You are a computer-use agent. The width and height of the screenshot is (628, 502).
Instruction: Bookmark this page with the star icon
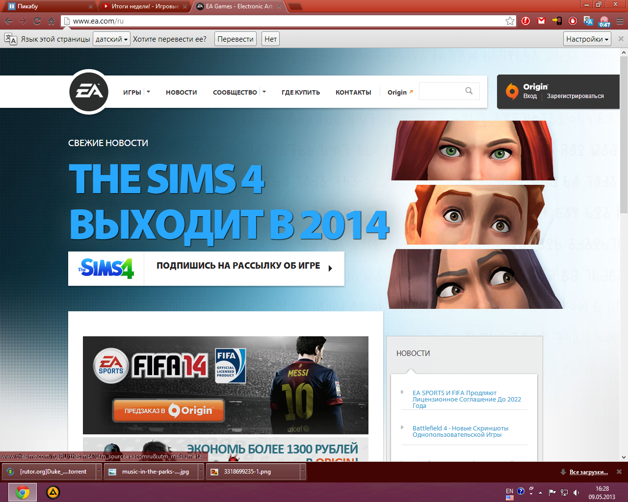point(510,21)
